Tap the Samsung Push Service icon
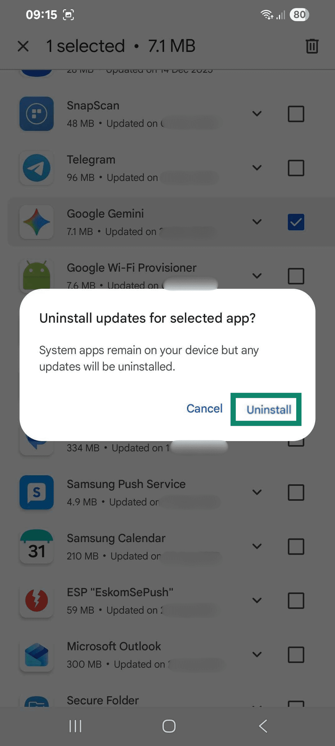Viewport: 335px width, 746px height. 37,492
